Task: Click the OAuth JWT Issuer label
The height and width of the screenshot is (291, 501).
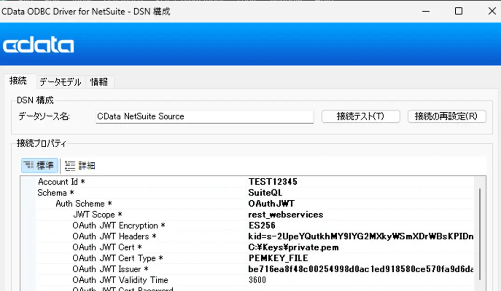Action: pyautogui.click(x=110, y=269)
